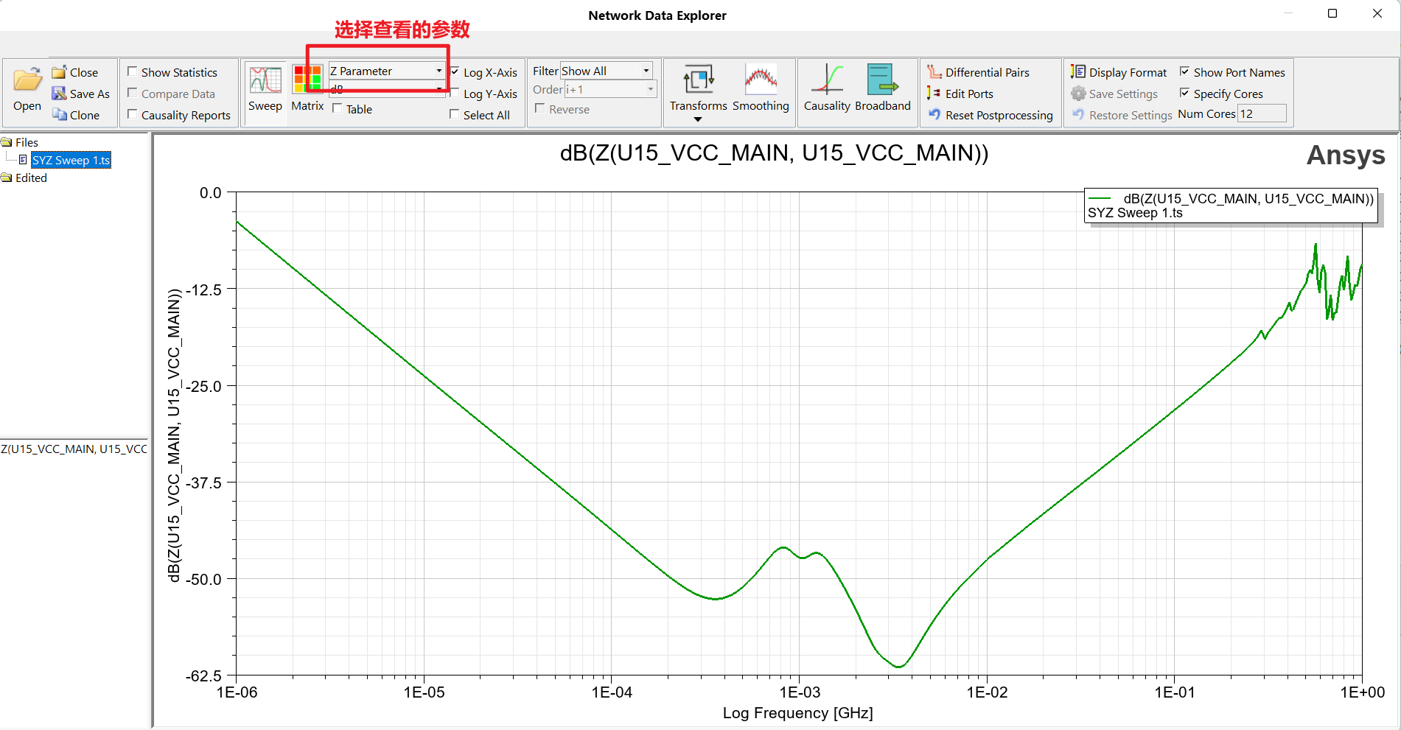This screenshot has height=730, width=1401.
Task: Click the Differential Pairs icon
Action: 934,72
